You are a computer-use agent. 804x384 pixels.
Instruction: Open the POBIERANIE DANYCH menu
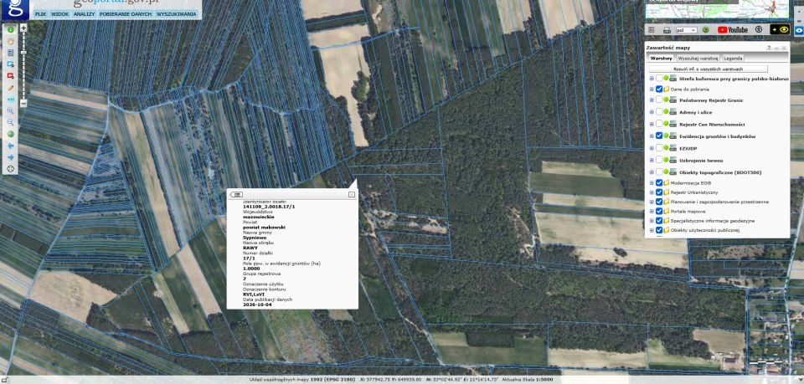click(126, 14)
